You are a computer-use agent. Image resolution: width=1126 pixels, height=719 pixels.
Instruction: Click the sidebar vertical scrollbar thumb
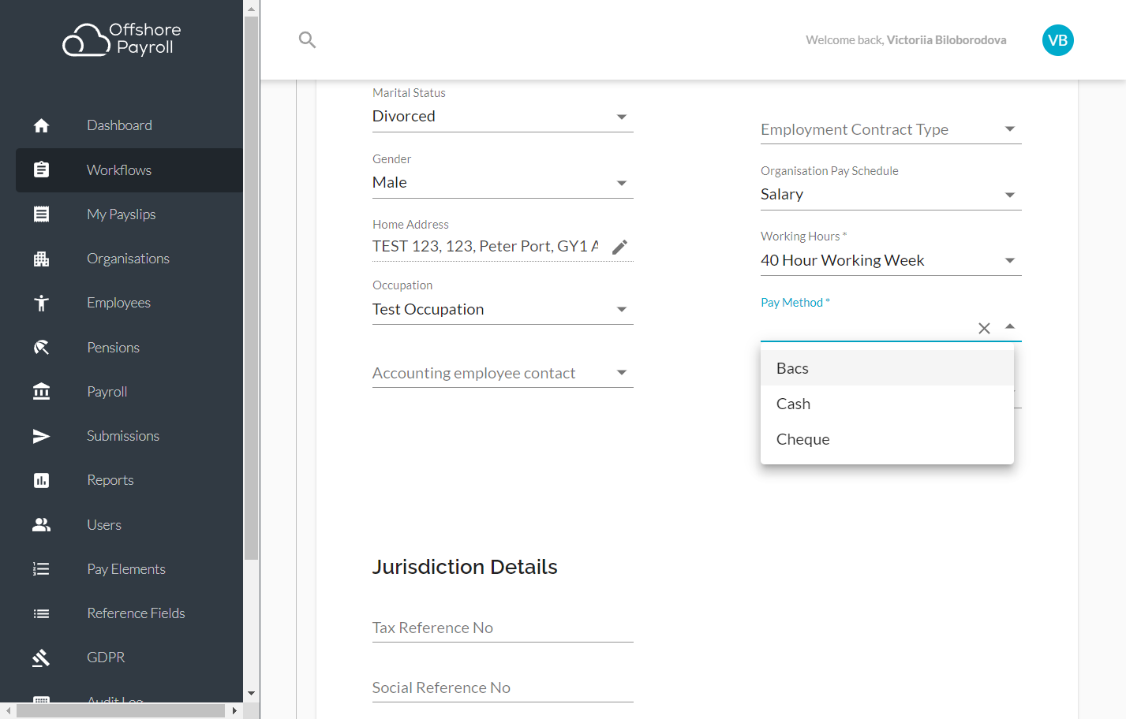[x=251, y=288]
